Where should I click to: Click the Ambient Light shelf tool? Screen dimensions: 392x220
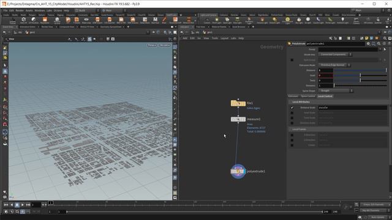(x=342, y=20)
